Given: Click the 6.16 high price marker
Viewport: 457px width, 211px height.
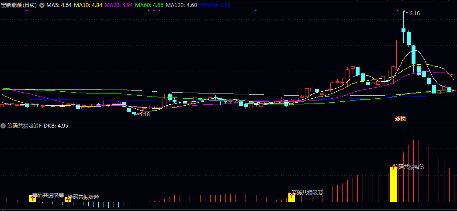Looking at the screenshot, I should (415, 14).
